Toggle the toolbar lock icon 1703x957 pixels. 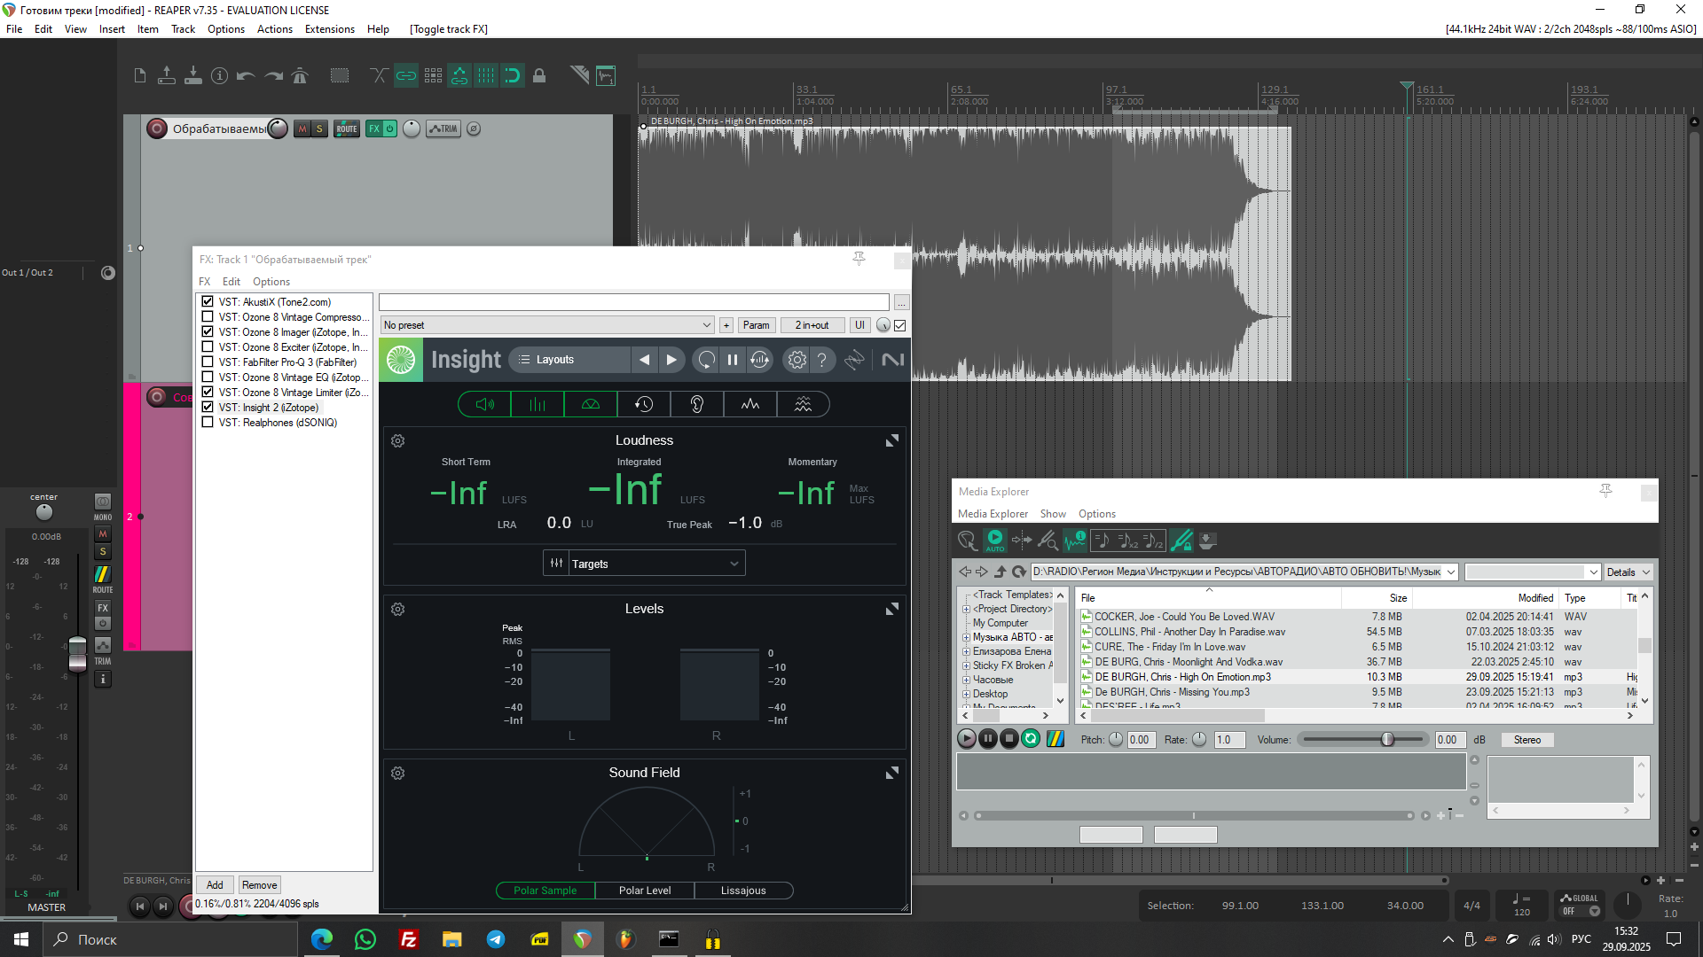point(539,76)
